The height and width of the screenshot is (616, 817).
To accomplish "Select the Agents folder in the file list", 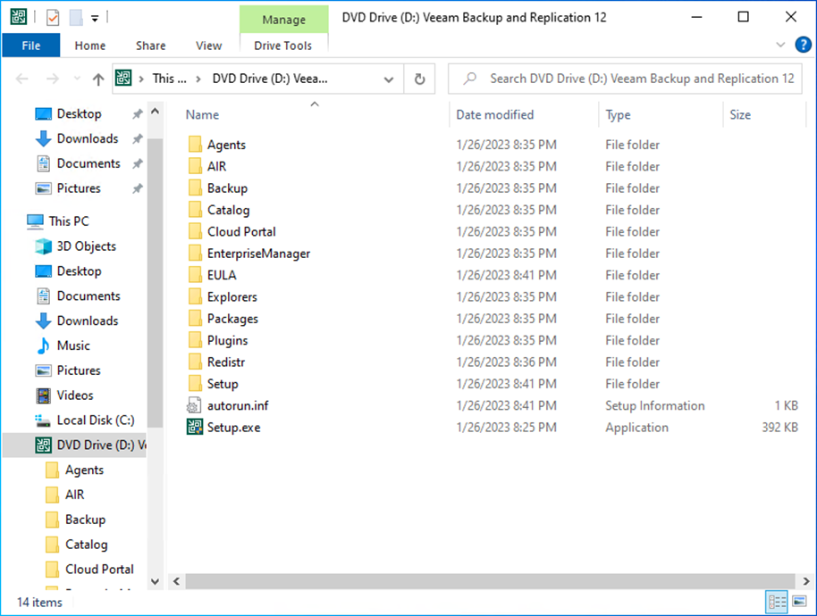I will point(226,145).
